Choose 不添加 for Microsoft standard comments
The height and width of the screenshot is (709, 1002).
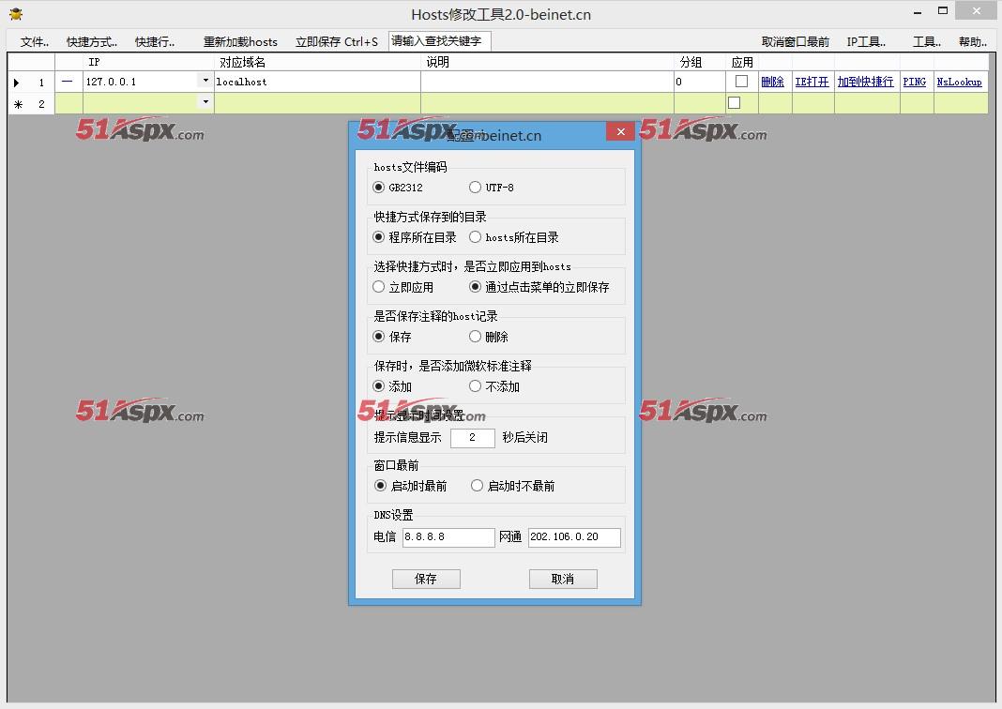tap(476, 386)
